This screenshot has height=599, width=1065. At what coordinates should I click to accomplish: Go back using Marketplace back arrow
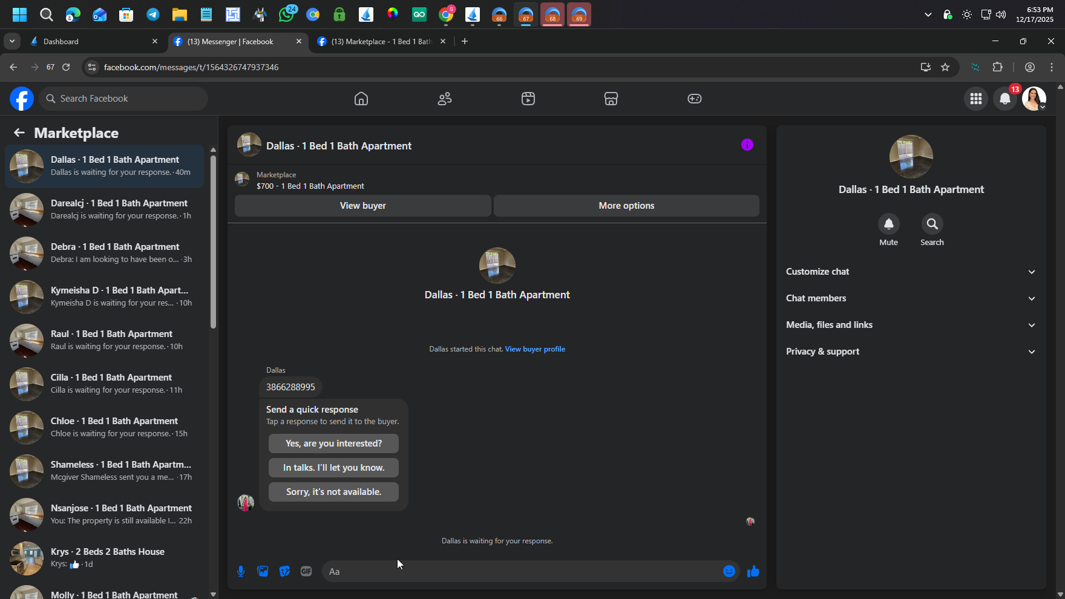tap(19, 133)
